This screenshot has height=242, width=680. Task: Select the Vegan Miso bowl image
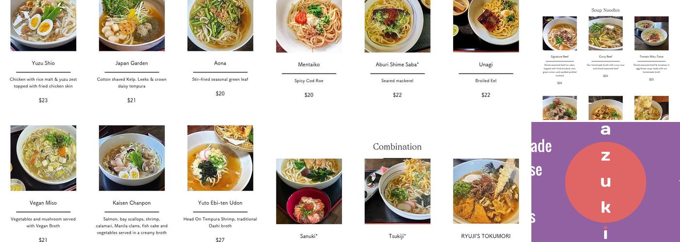tap(43, 158)
